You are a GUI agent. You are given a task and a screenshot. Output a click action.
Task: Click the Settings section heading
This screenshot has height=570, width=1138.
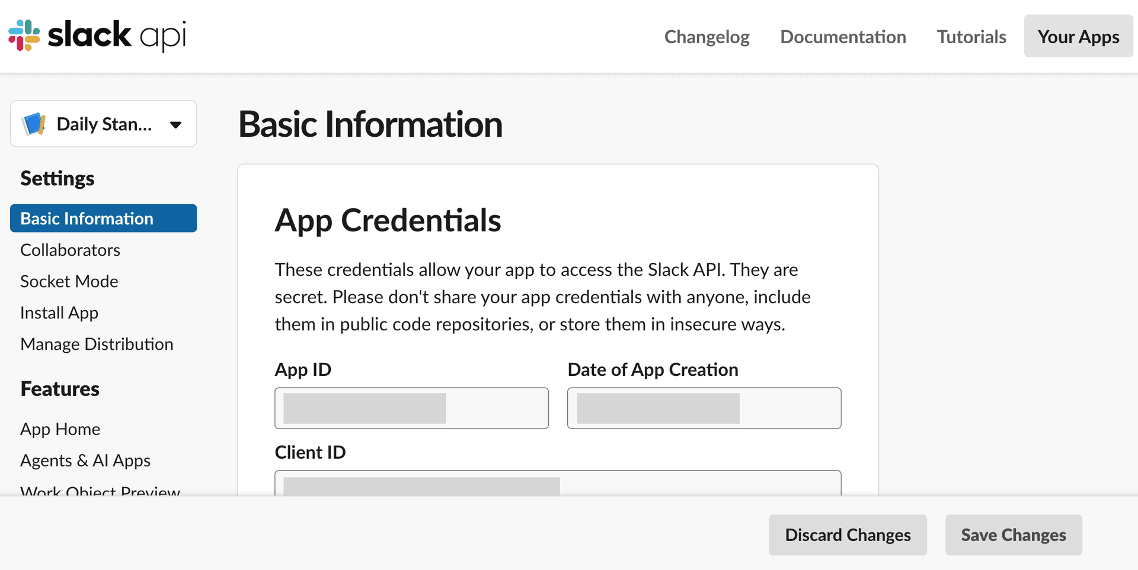coord(57,178)
